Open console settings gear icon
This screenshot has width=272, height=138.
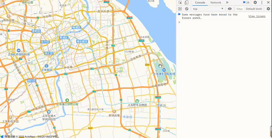pos(268,9)
